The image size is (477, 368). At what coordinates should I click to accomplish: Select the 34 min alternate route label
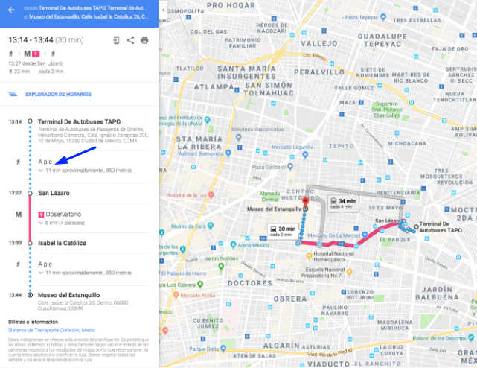[344, 203]
